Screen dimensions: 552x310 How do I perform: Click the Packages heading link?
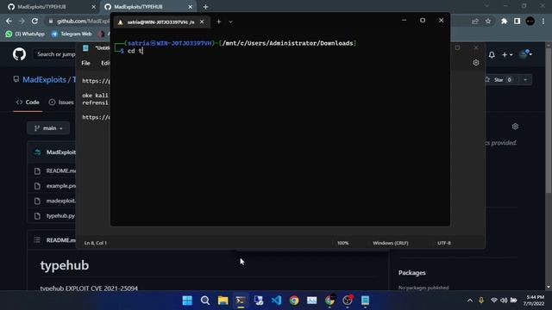pos(412,273)
